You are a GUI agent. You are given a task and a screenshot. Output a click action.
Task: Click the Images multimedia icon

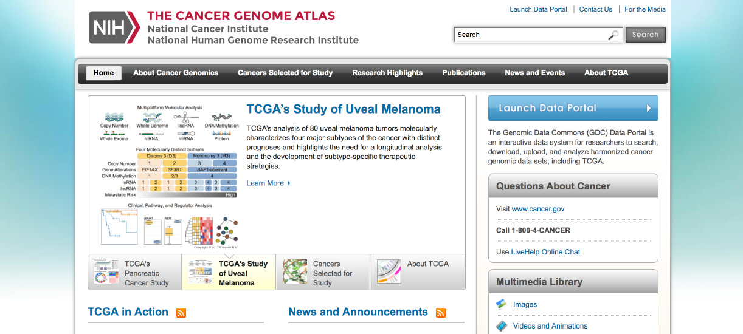pyautogui.click(x=502, y=304)
